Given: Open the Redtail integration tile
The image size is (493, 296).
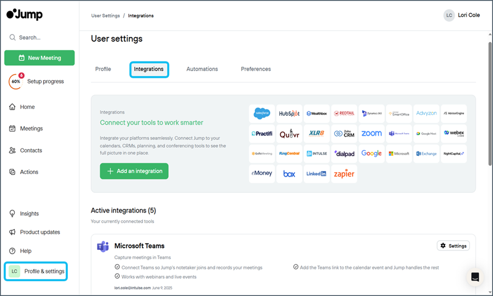Looking at the screenshot, I should coord(344,113).
